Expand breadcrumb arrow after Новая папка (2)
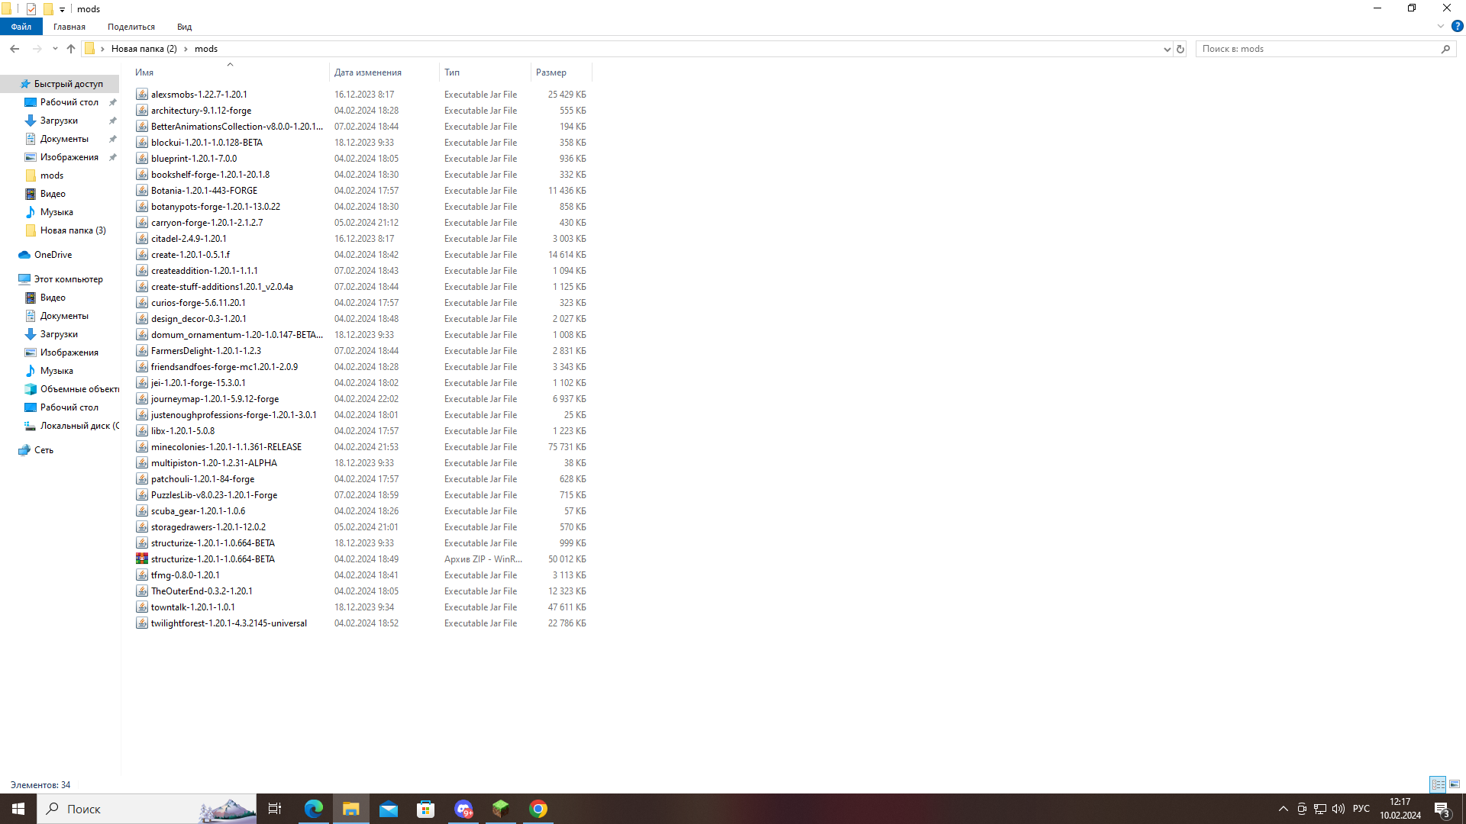The width and height of the screenshot is (1466, 824). click(x=186, y=49)
